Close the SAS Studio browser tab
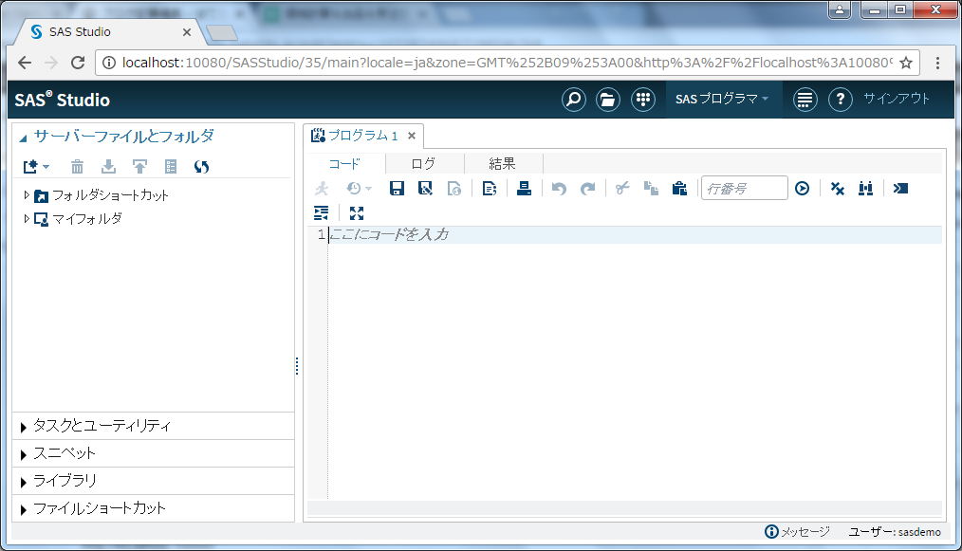962x551 pixels. coord(187,32)
